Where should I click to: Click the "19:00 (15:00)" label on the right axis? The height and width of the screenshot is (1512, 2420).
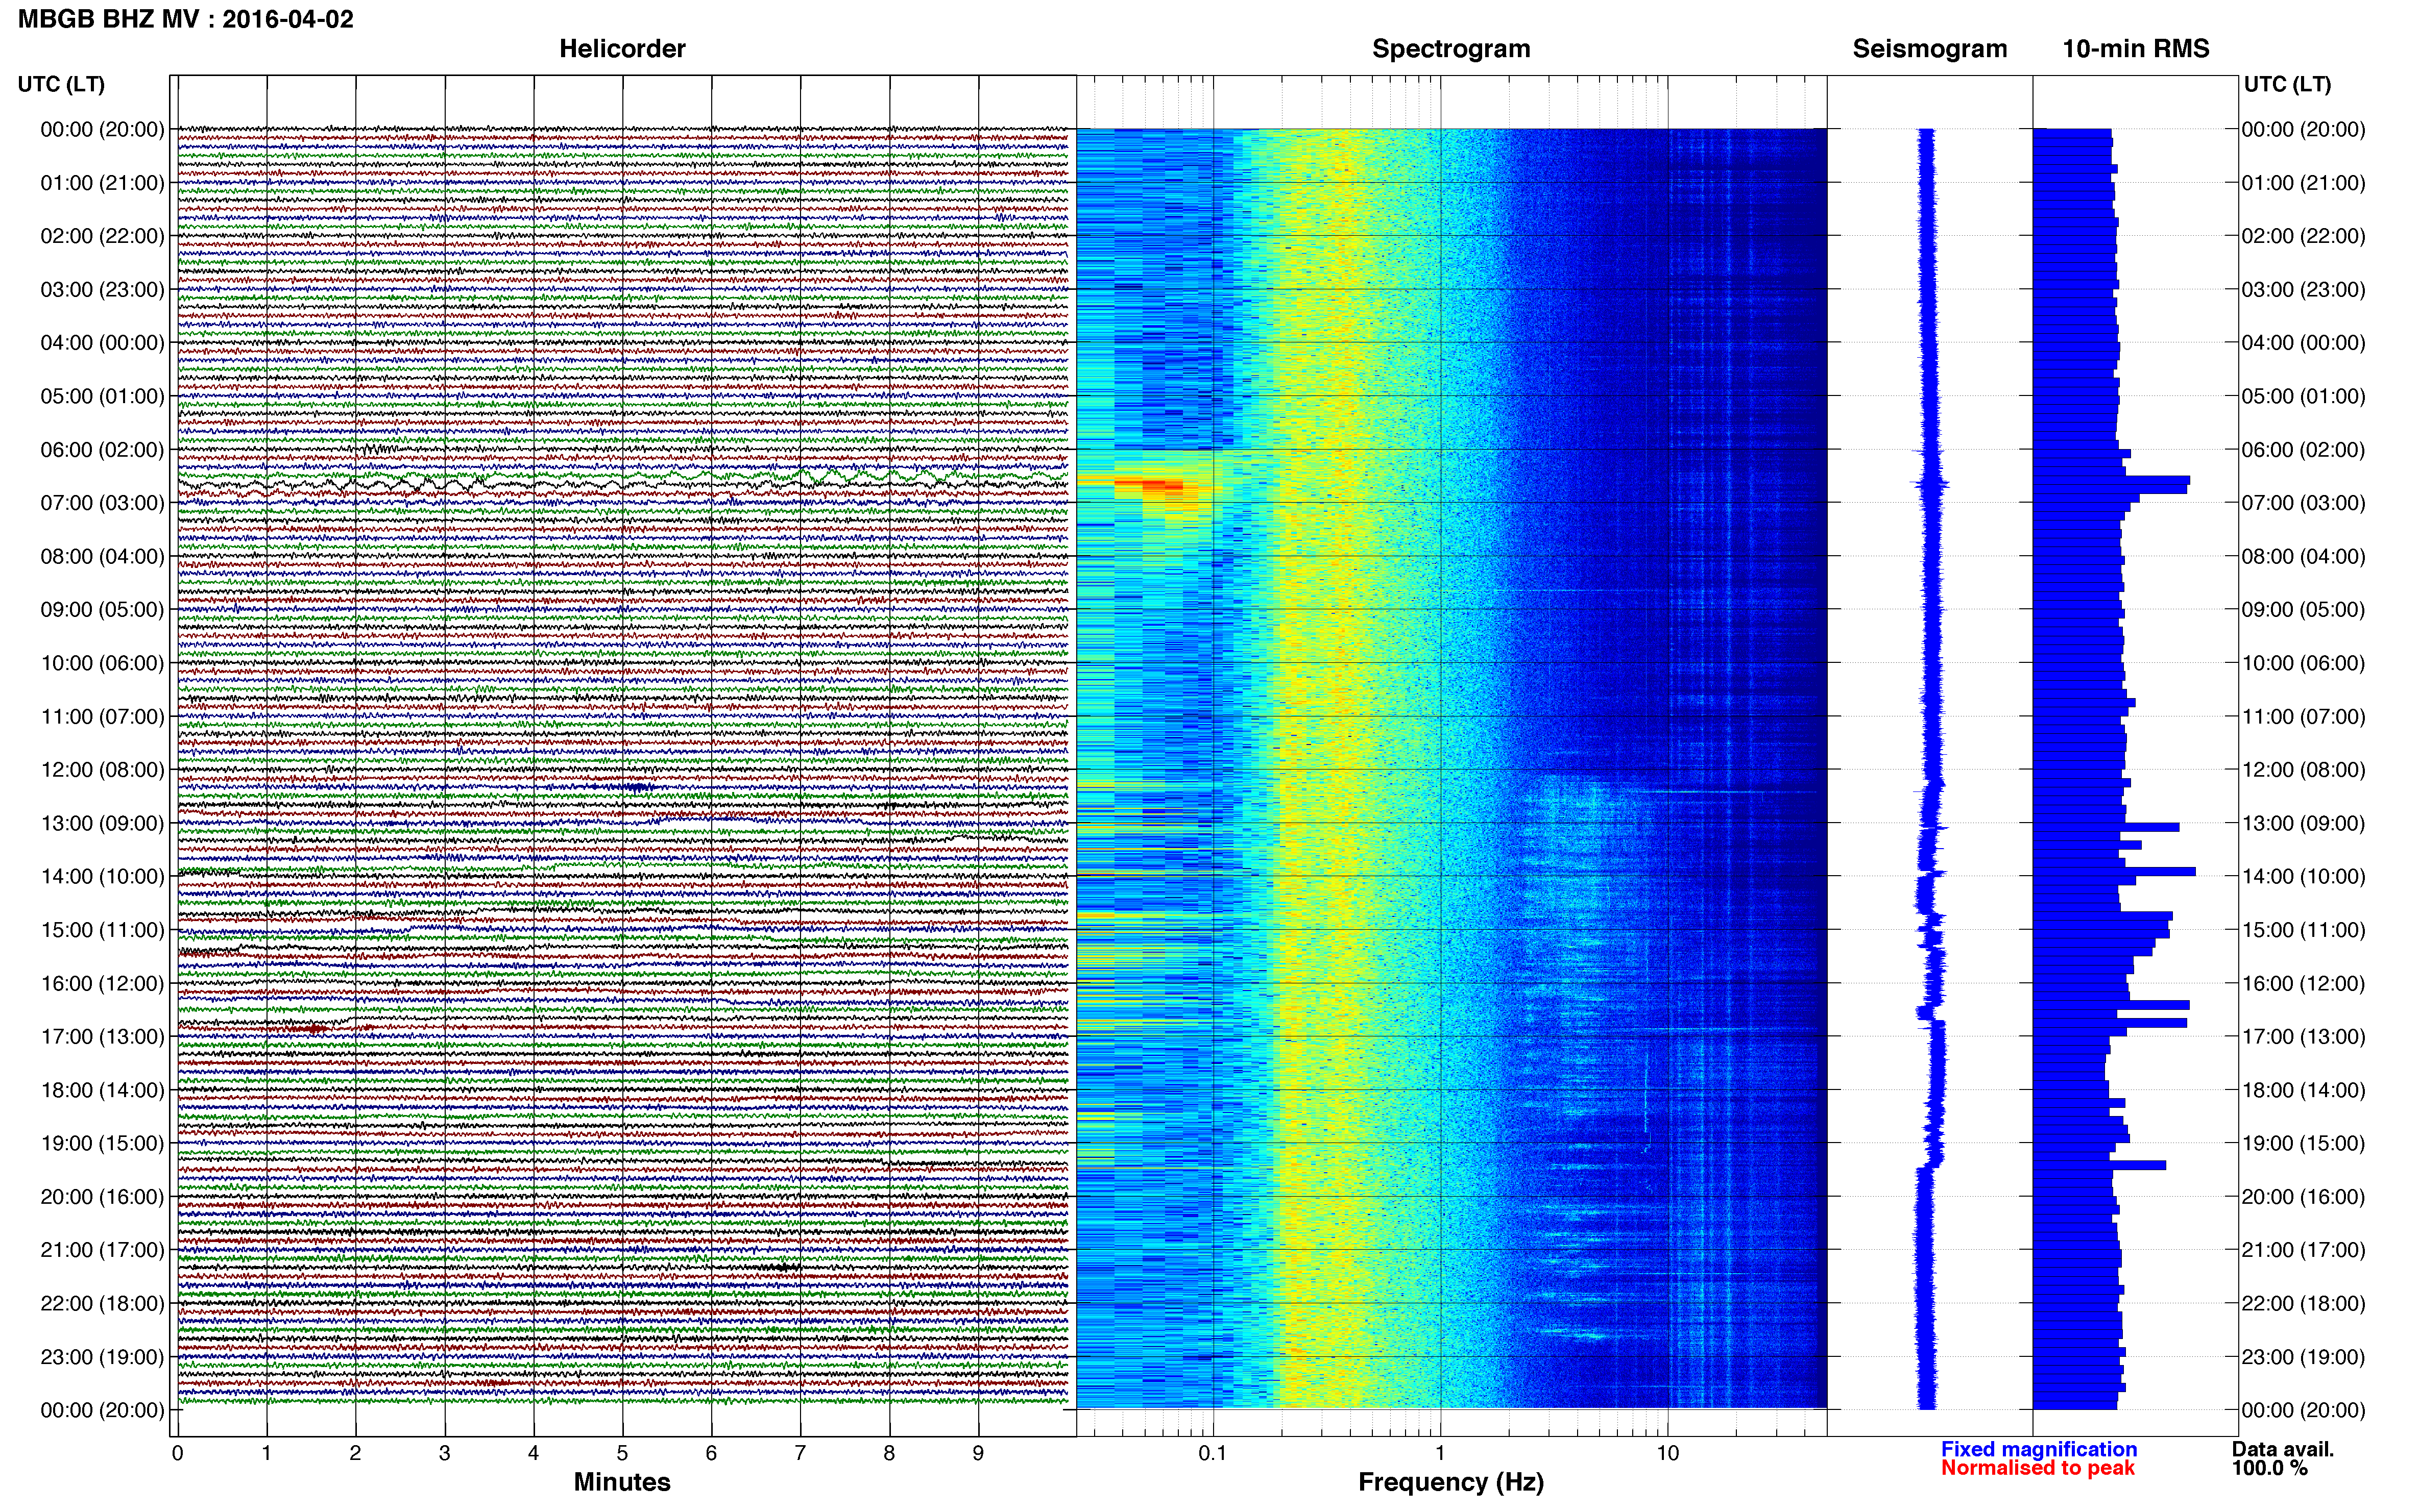2303,1144
